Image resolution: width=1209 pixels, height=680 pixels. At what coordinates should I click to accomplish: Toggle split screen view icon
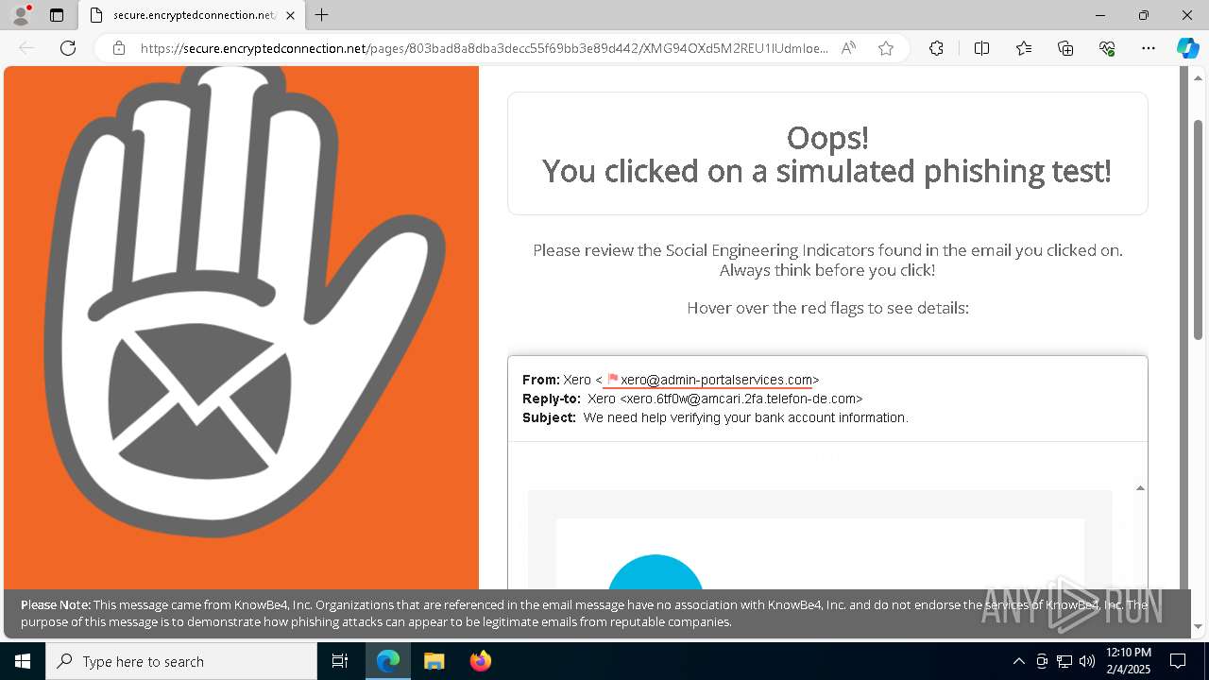[x=981, y=48]
